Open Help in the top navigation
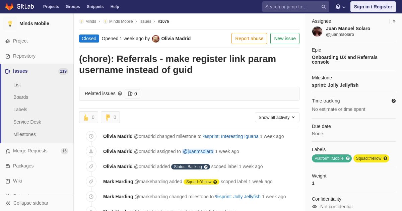This screenshot has width=402, height=211. coord(115,7)
